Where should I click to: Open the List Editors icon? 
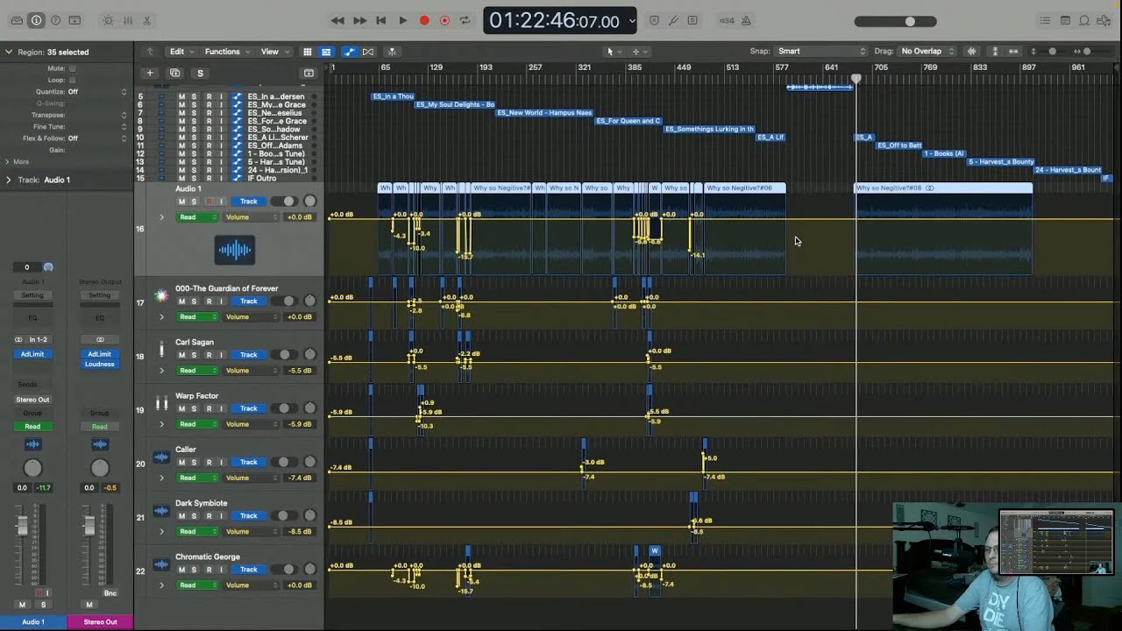pyautogui.click(x=1046, y=20)
